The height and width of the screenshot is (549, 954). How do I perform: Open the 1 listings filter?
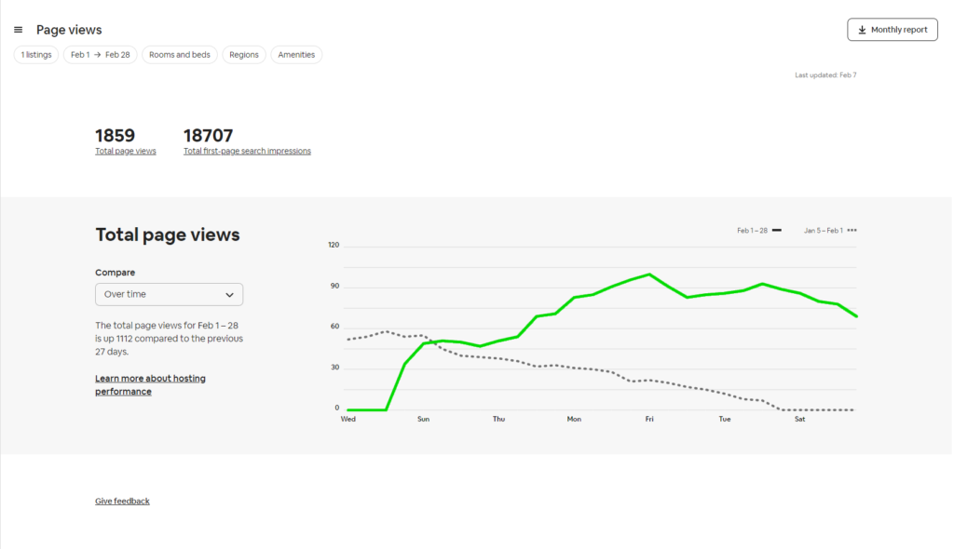pyautogui.click(x=36, y=55)
